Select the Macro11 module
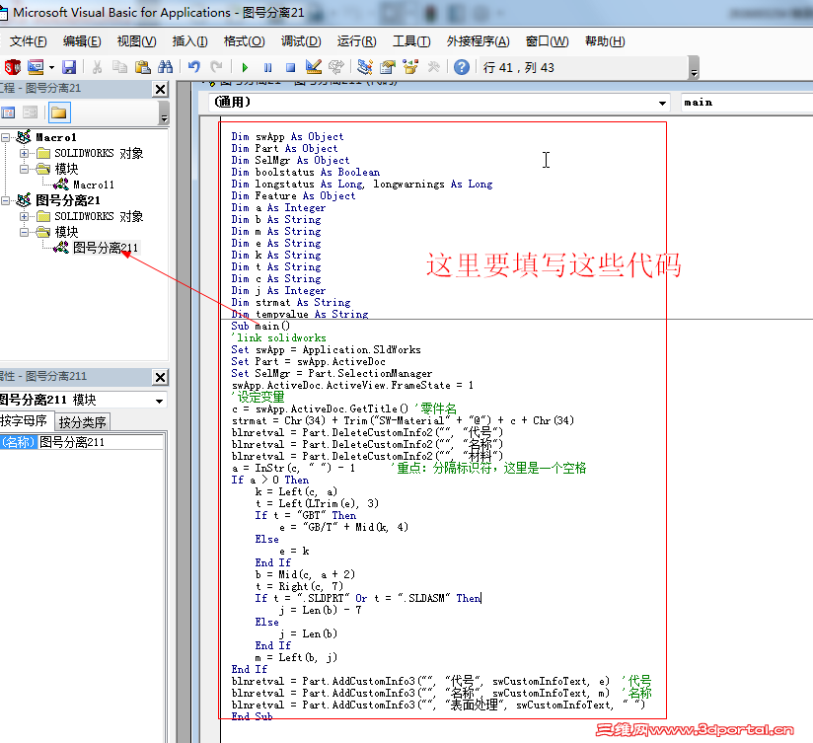This screenshot has width=813, height=743. 94,185
